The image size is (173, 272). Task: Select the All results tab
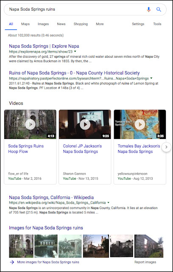pyautogui.click(x=11, y=24)
